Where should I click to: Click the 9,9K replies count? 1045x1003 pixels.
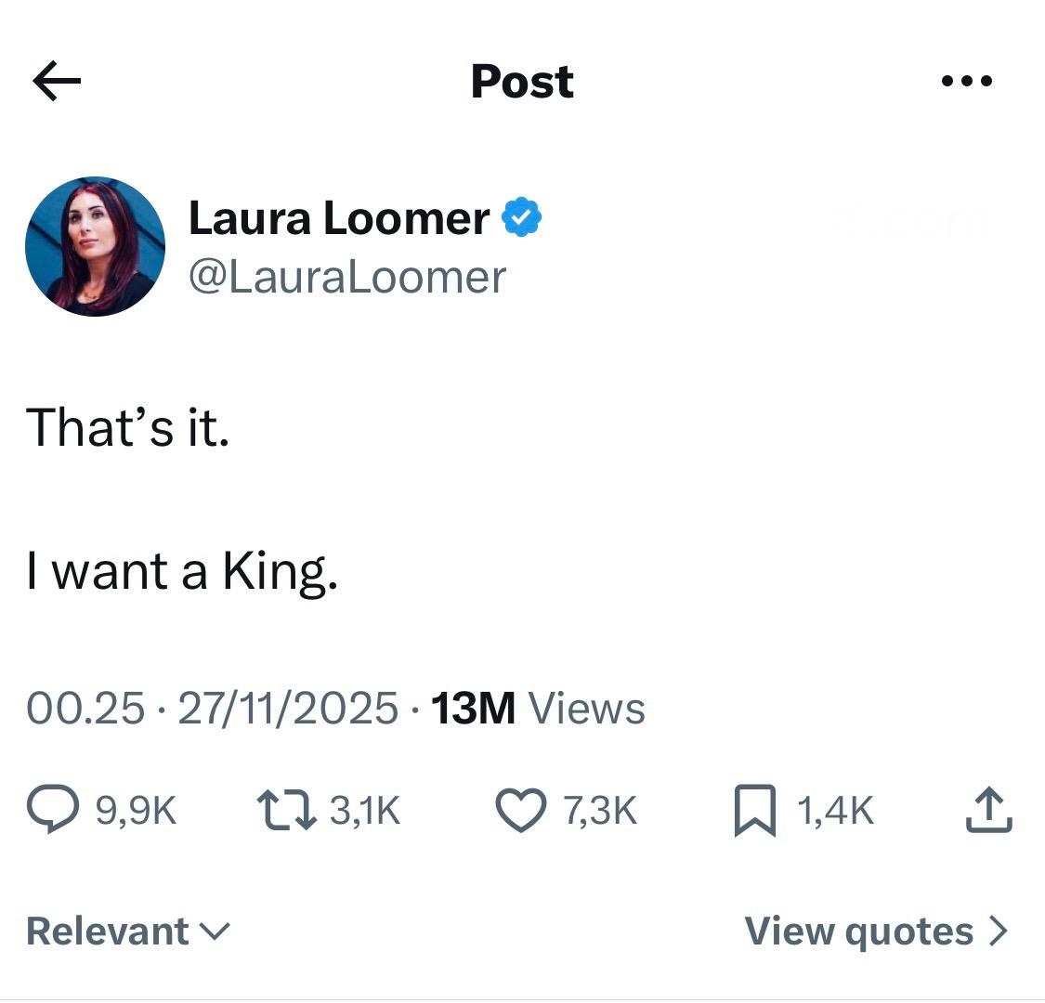tap(136, 812)
